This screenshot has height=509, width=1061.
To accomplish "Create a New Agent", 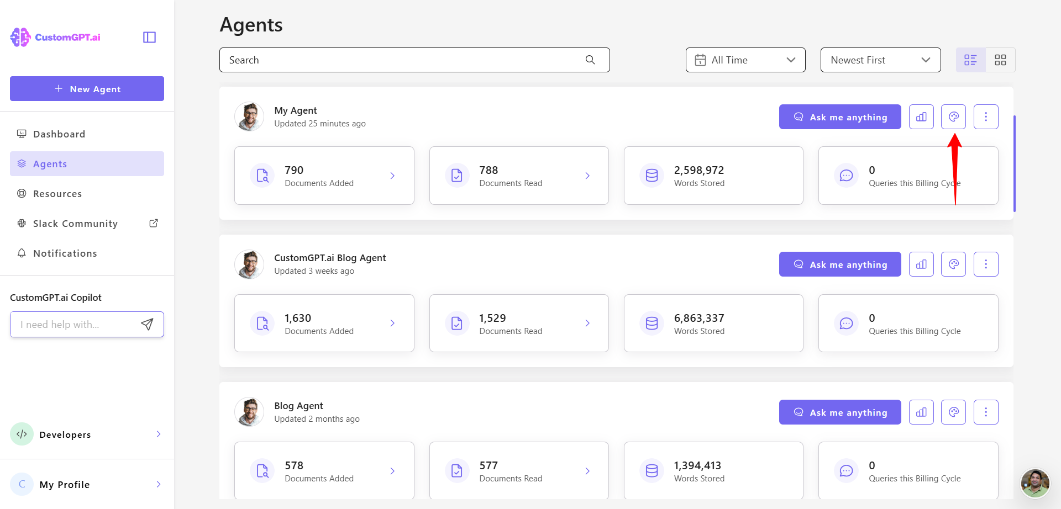I will point(87,88).
